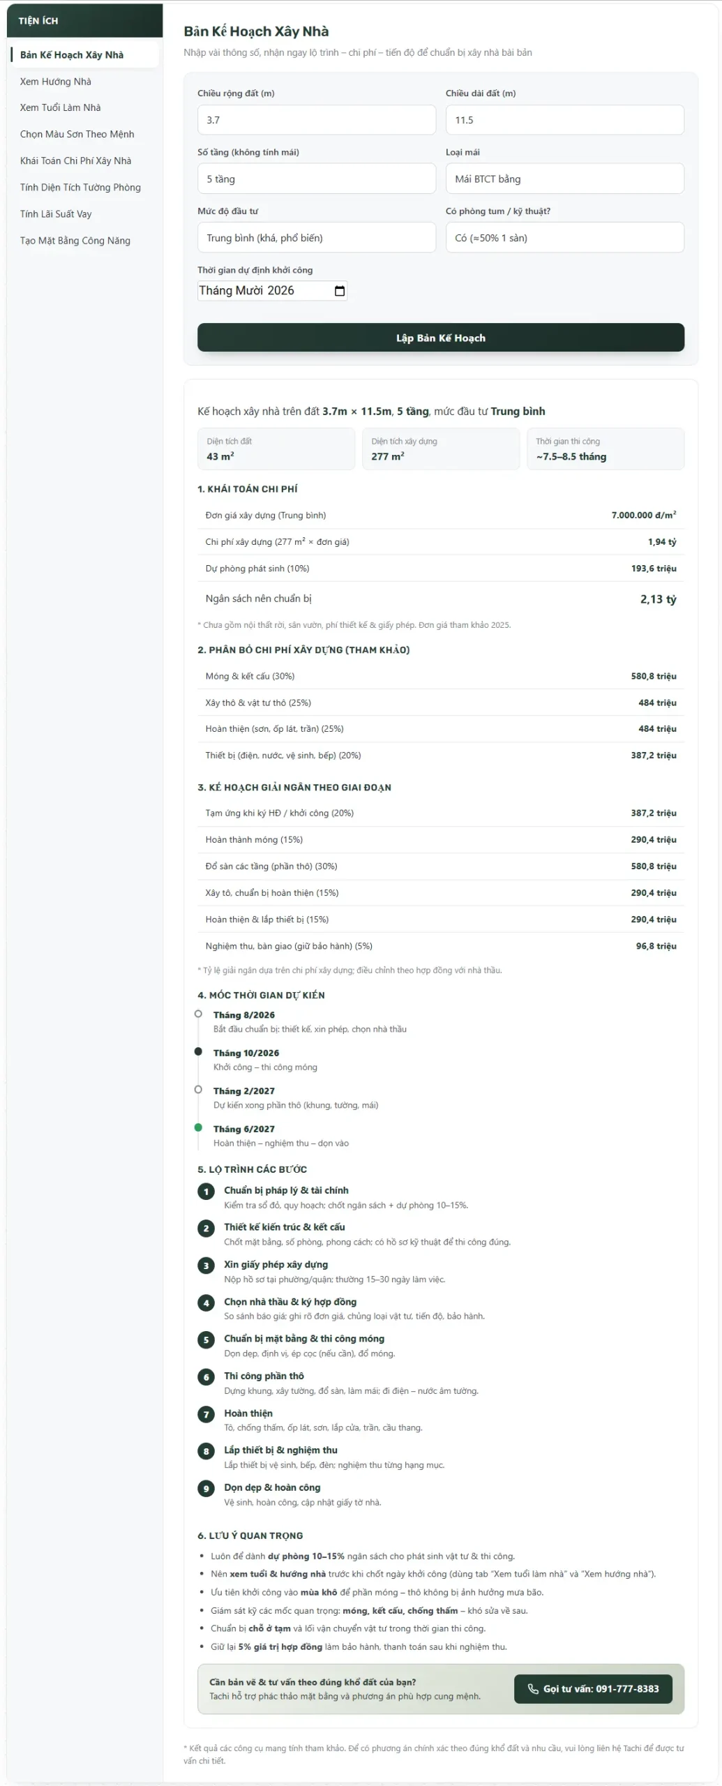This screenshot has width=722, height=1786.
Task: Click step 5 numbered circle in roadmap
Action: 206,1339
